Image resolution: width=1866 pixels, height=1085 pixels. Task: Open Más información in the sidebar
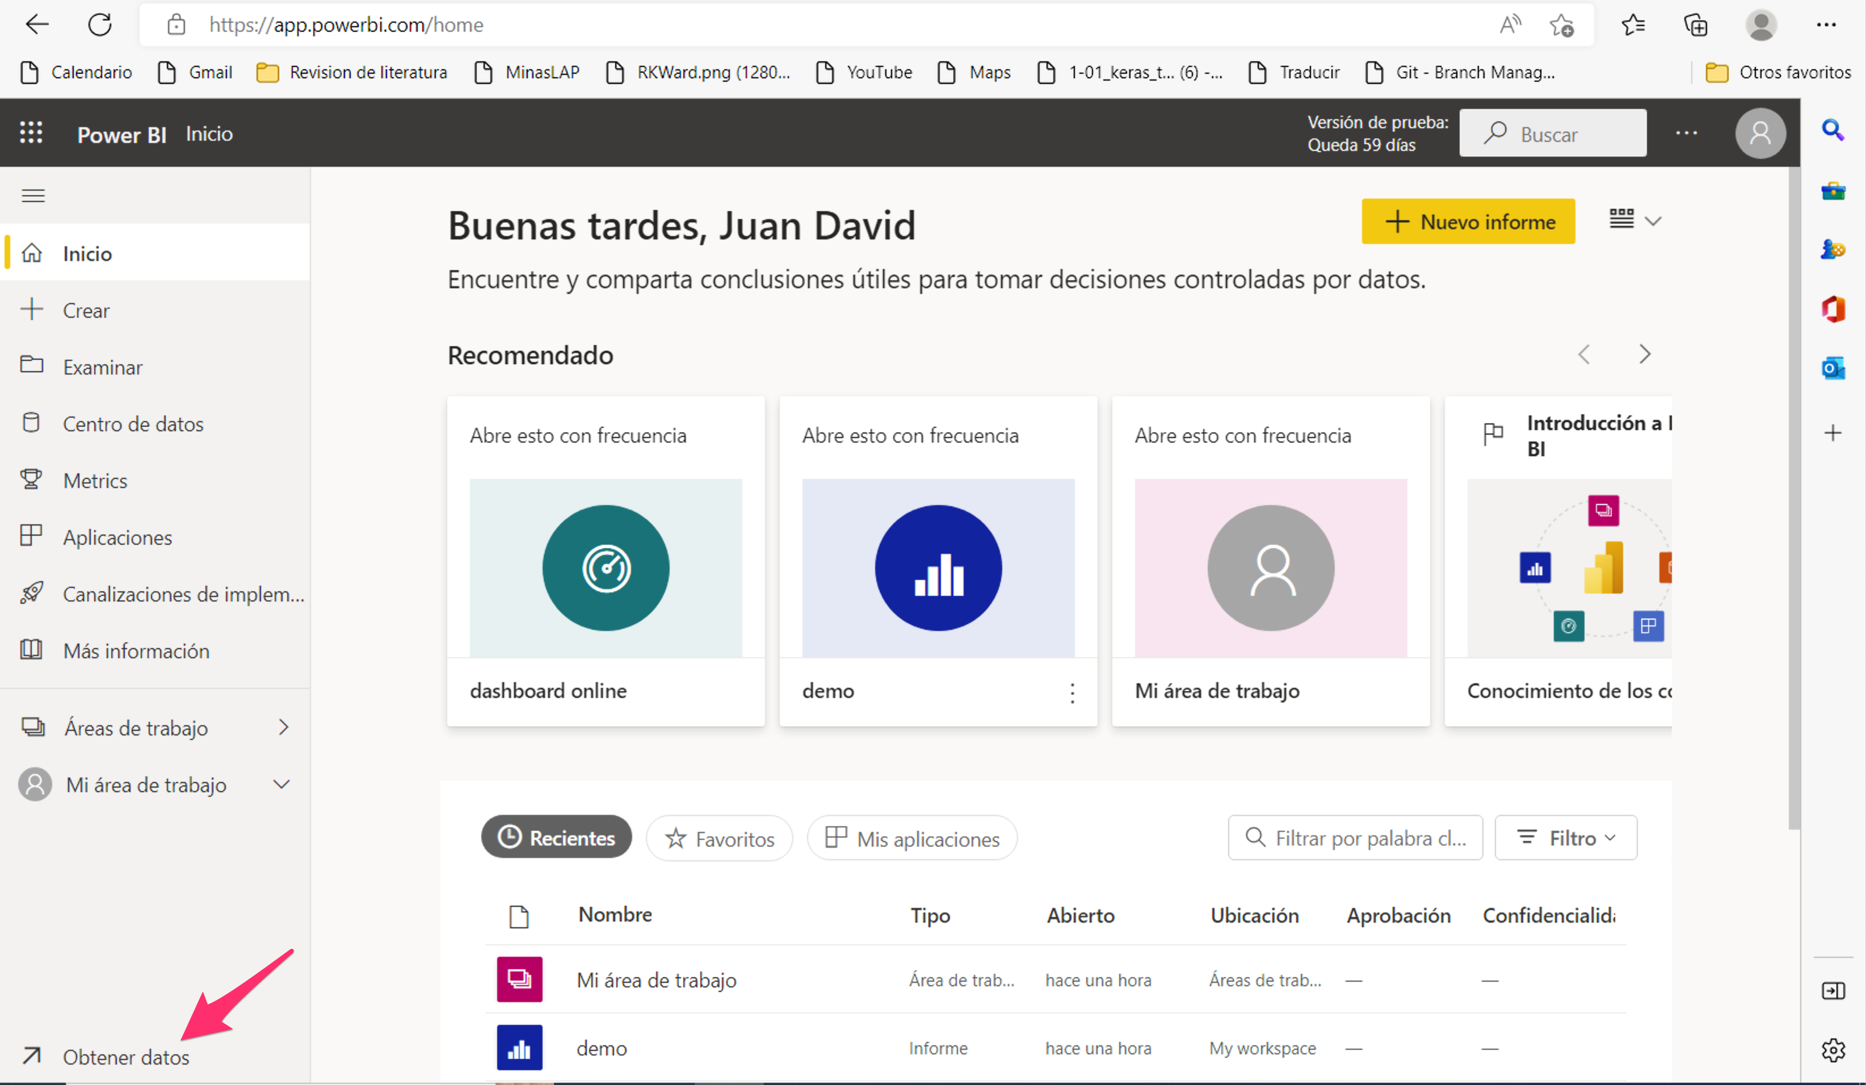pyautogui.click(x=155, y=650)
